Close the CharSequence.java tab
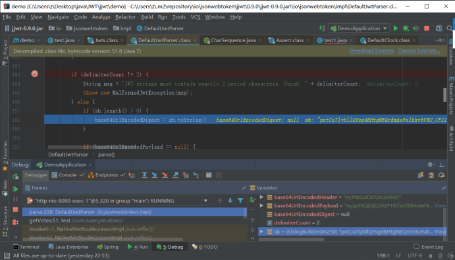This screenshot has width=455, height=260. click(259, 40)
